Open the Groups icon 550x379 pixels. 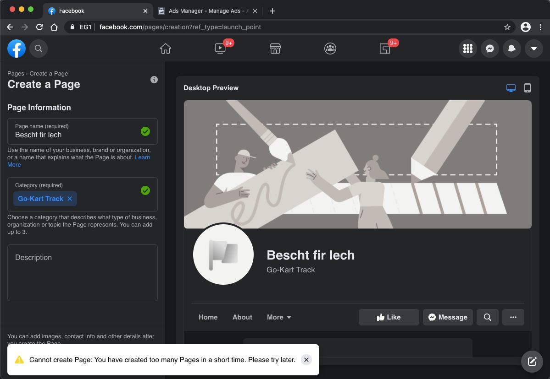(x=330, y=49)
